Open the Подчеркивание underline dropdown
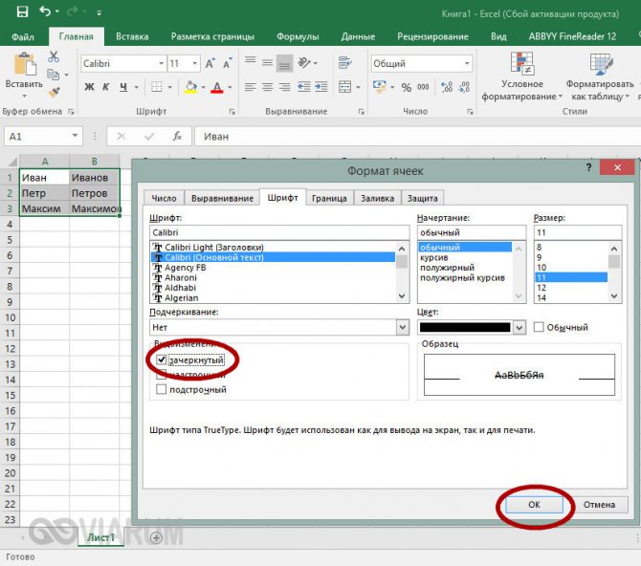Image resolution: width=641 pixels, height=566 pixels. [402, 327]
